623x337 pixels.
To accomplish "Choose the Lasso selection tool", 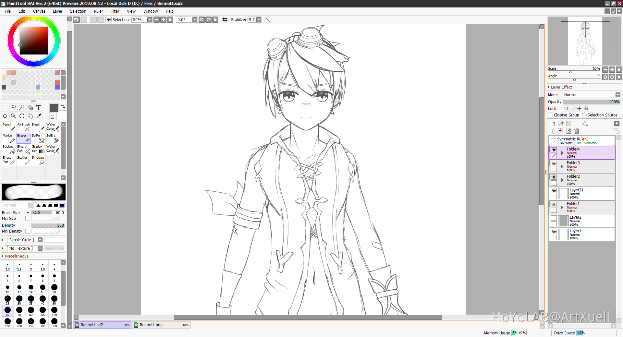I will [x=13, y=108].
